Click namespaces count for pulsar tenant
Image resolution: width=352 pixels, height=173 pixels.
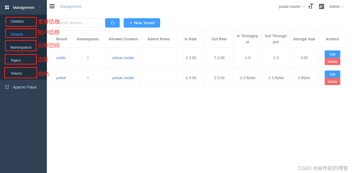click(88, 78)
